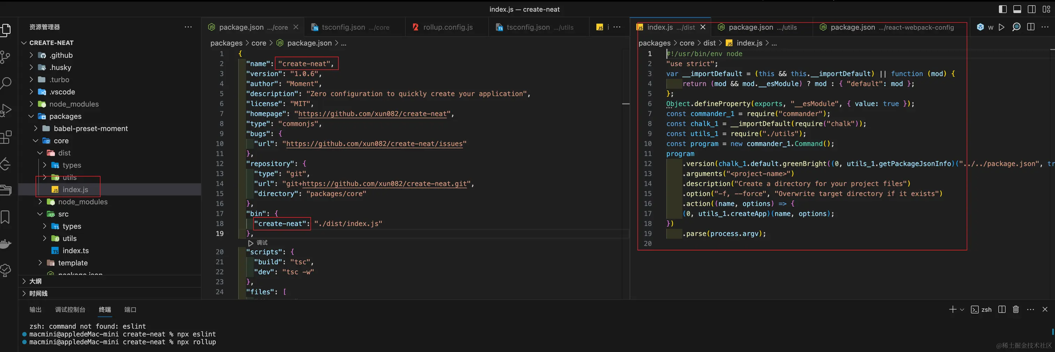Expand the template folder
Screen dimensions: 1055x352
click(40, 263)
